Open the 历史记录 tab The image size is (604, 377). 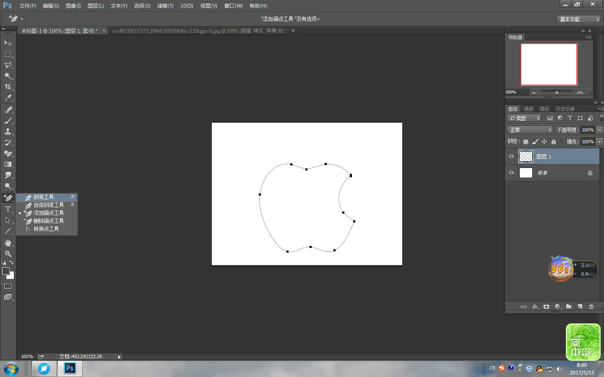tap(565, 109)
